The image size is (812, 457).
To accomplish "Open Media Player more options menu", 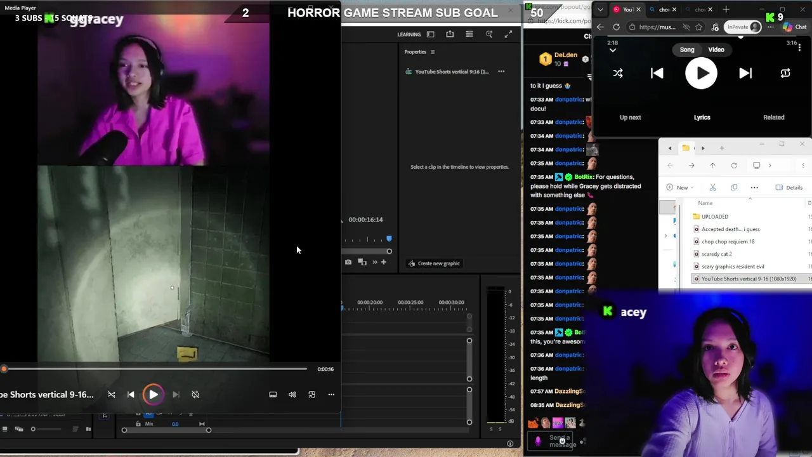I will tap(331, 394).
